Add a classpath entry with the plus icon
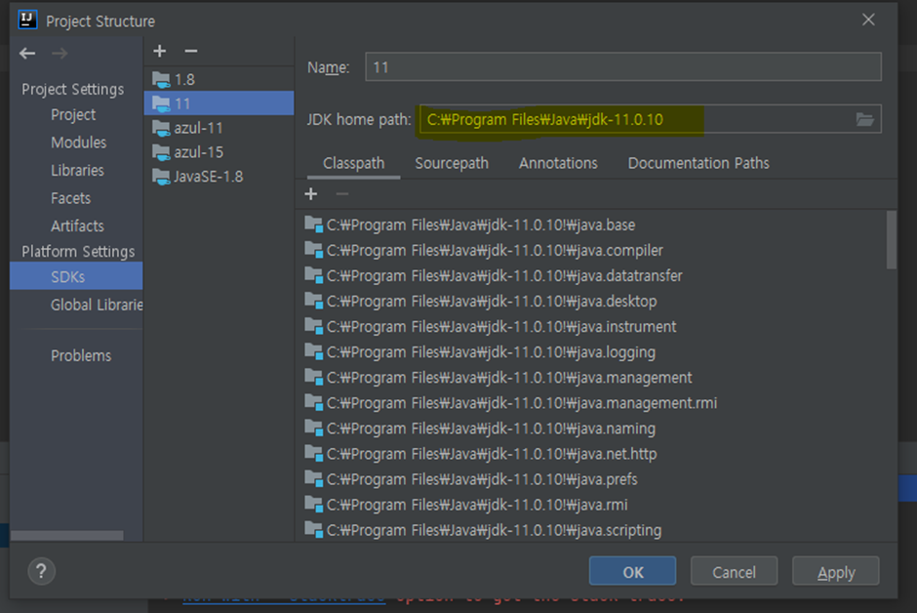This screenshot has height=613, width=917. pyautogui.click(x=311, y=193)
